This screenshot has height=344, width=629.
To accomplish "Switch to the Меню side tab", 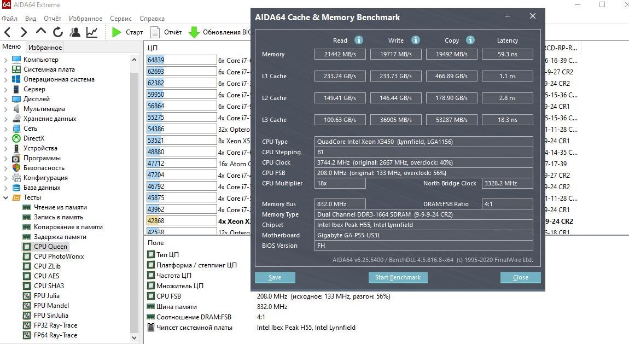I will pos(11,46).
